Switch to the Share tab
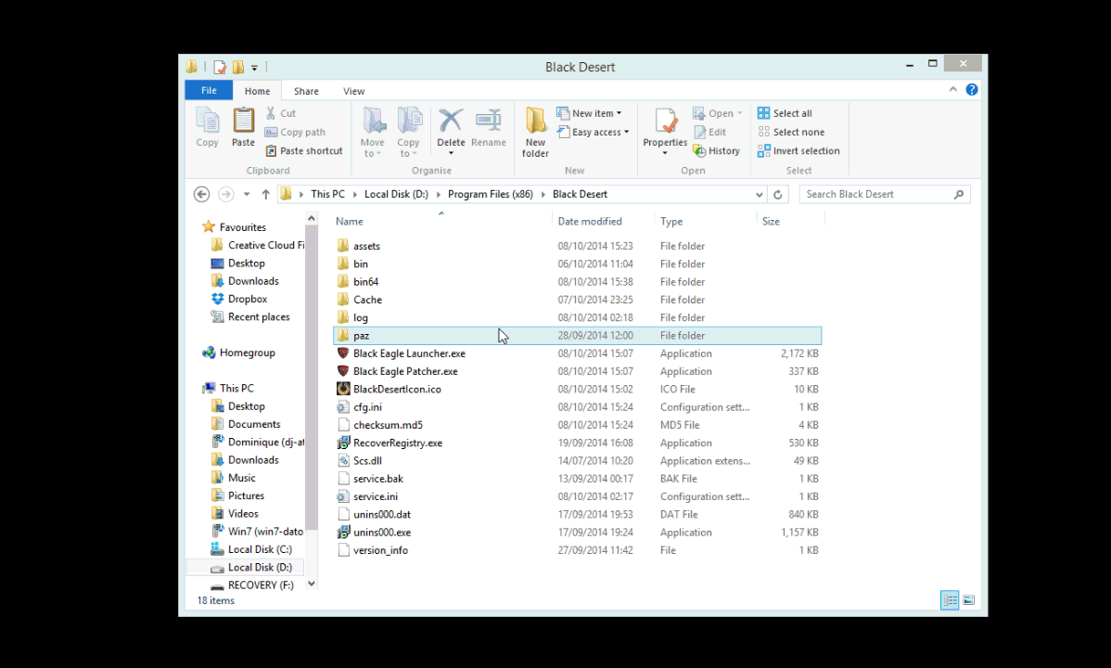 click(306, 90)
